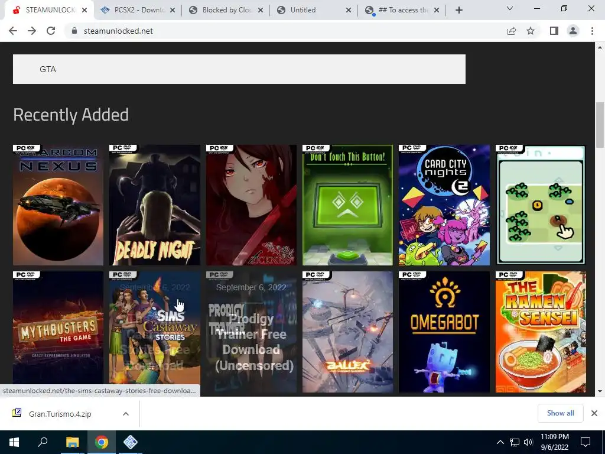Open the PCSX2 app from taskbar
The image size is (605, 454).
pos(131,442)
